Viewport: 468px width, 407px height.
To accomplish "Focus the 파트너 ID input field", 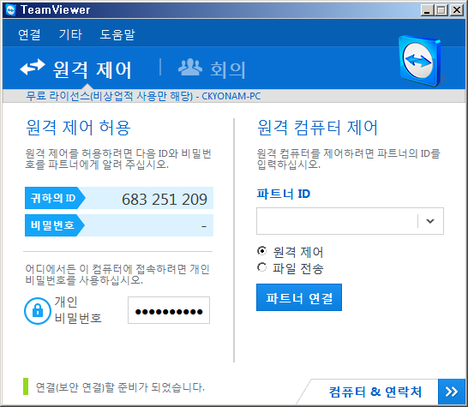I will (337, 221).
